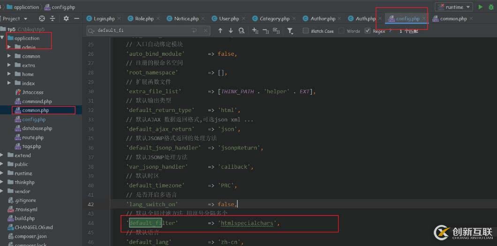Expand the home folder

9,74
